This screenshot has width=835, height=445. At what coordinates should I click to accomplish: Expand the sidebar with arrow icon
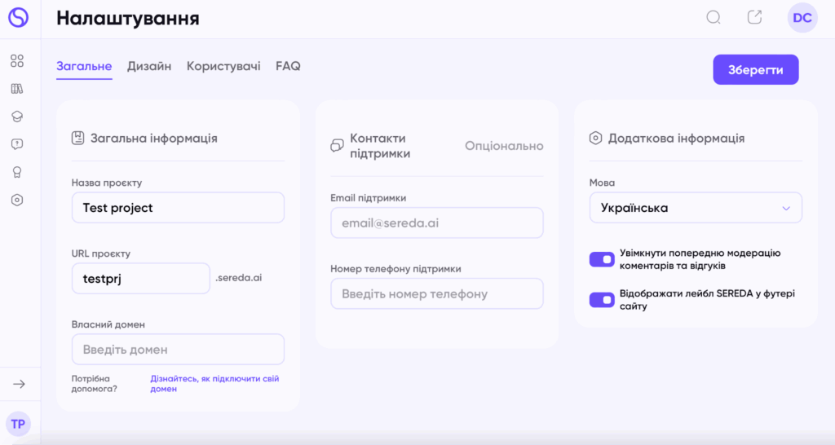20,384
